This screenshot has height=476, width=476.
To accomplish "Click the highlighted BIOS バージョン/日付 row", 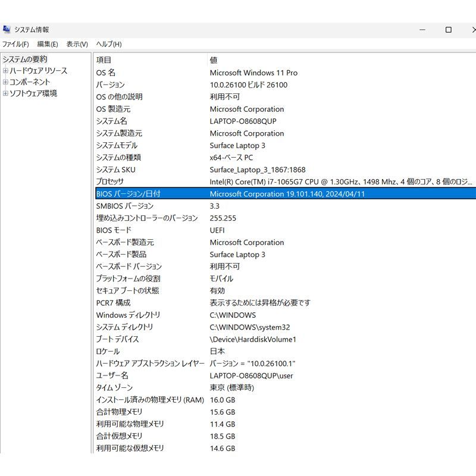I will (286, 194).
